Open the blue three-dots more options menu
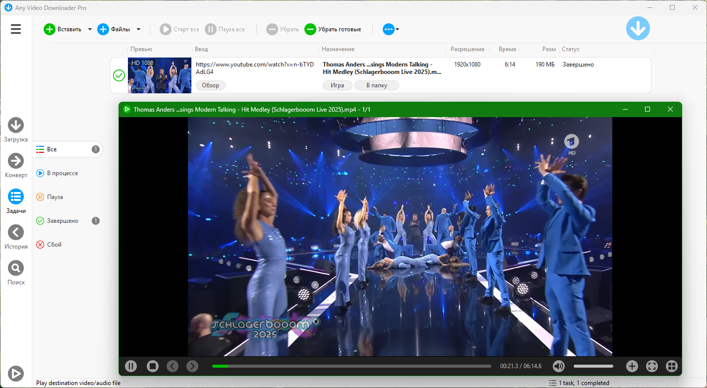The image size is (707, 388). tap(391, 29)
